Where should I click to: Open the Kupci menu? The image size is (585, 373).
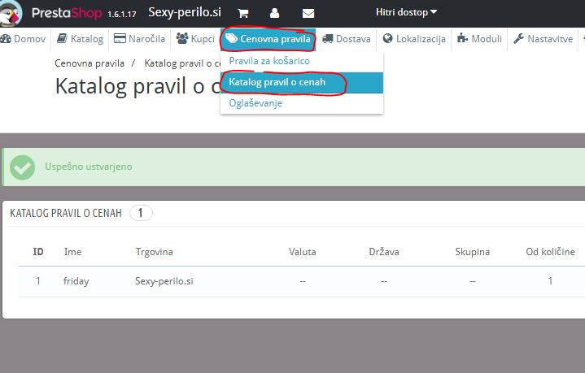pos(195,39)
